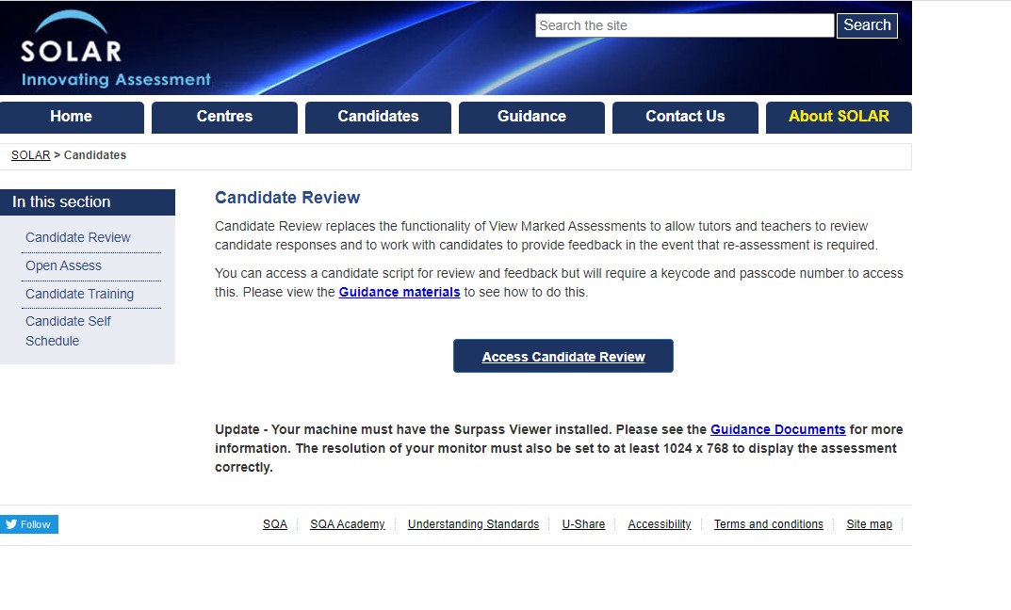
Task: Open the Contact Us menu item
Action: coord(685,118)
